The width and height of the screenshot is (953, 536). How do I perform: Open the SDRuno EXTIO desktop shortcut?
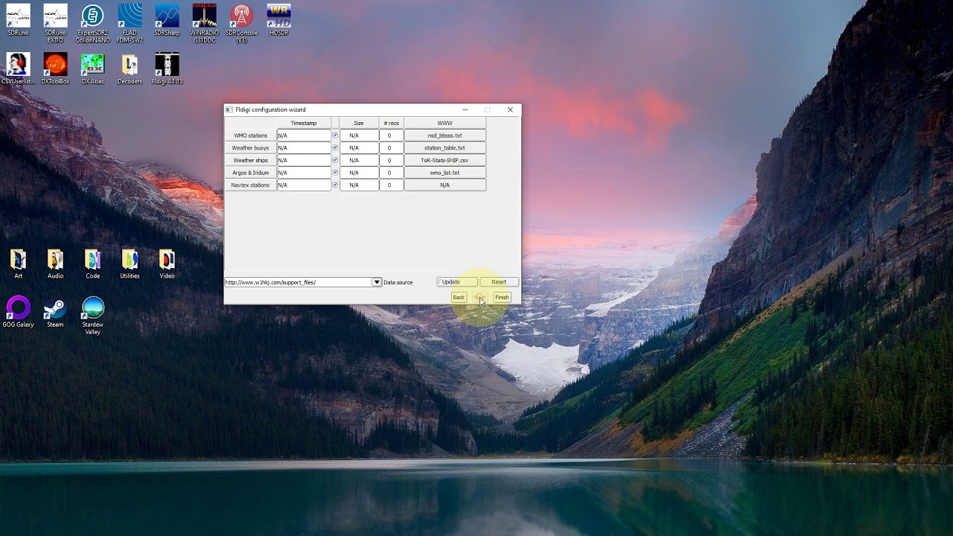(55, 24)
